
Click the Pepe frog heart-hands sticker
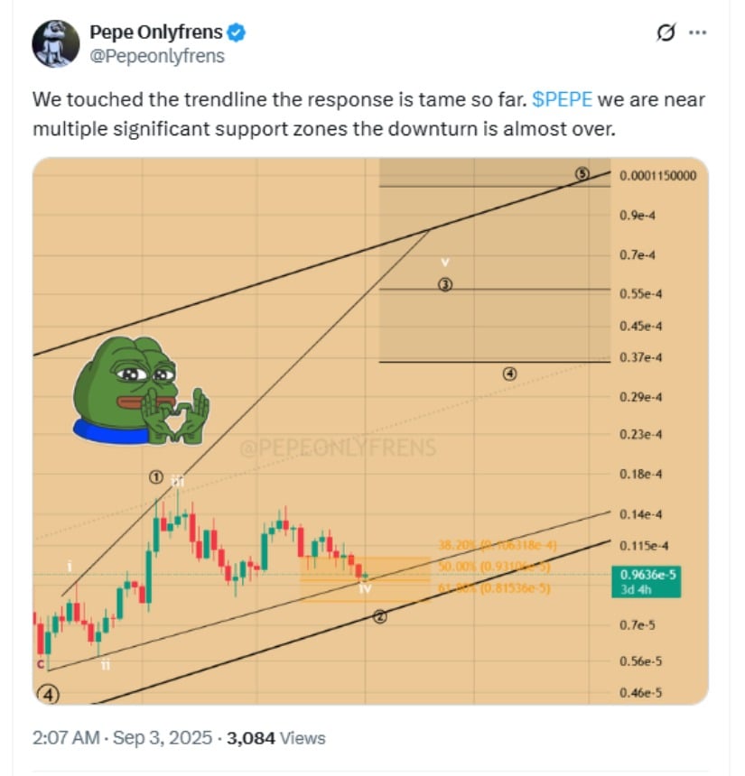[x=141, y=391]
